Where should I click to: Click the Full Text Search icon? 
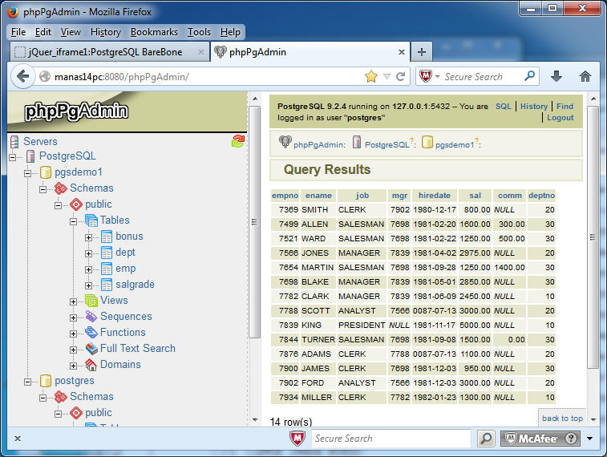(x=91, y=349)
